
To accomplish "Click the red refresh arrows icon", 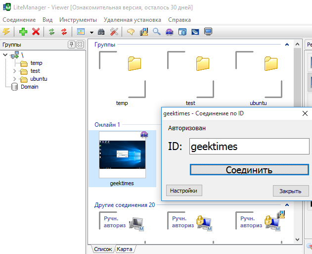I will coord(64,32).
